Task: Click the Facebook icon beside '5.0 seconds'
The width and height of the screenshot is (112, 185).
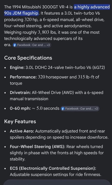Action: pos(63,109)
